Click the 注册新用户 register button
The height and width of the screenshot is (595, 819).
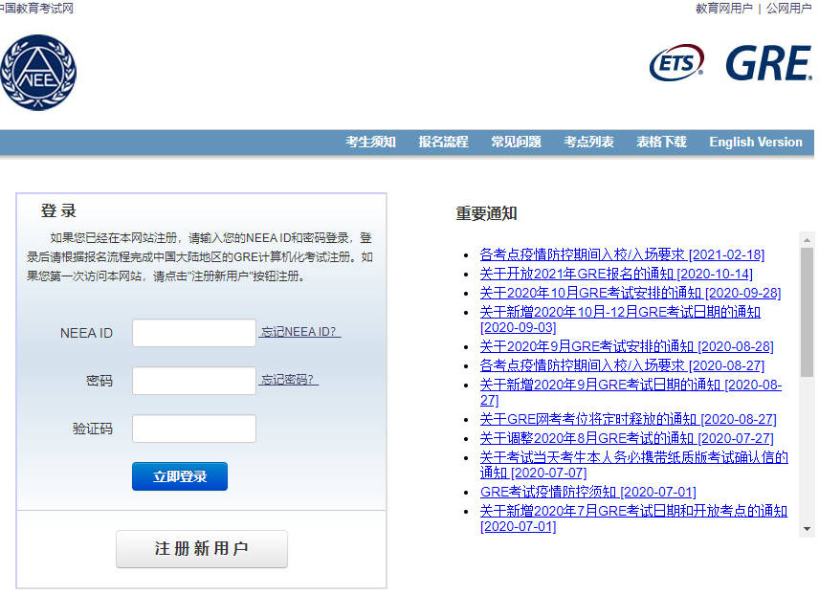tap(201, 549)
